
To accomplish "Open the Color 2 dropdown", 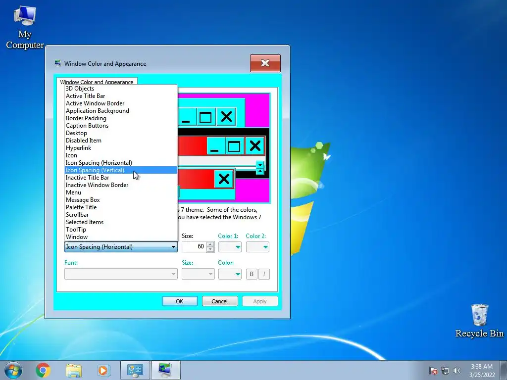I will (257, 247).
